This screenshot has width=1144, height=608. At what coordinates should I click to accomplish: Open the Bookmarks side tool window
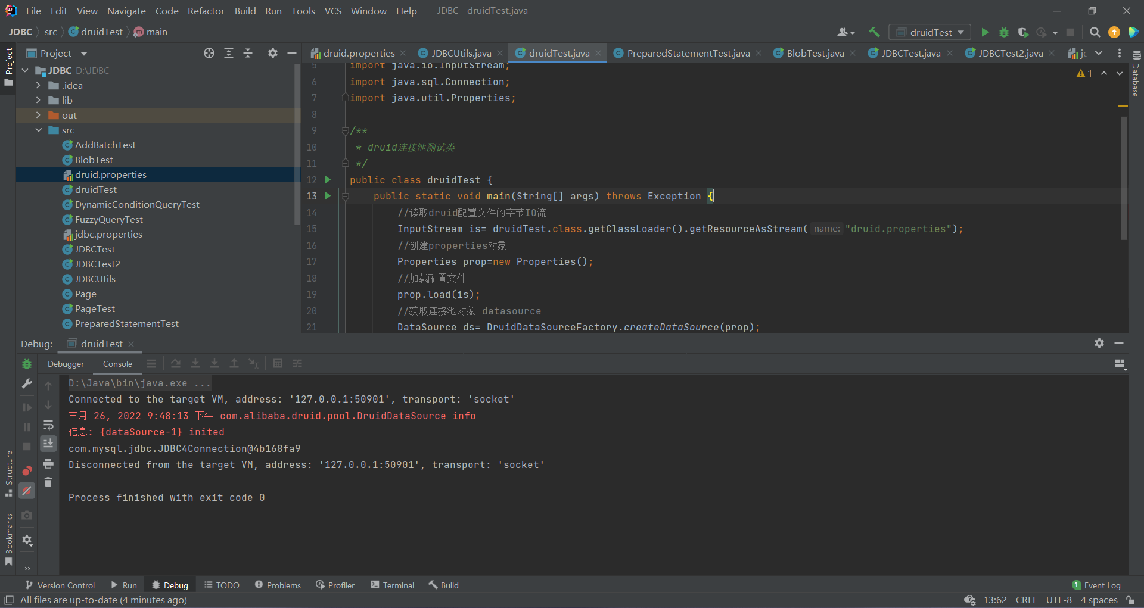pyautogui.click(x=8, y=539)
